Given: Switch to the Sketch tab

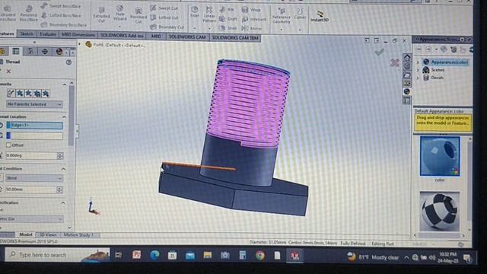Looking at the screenshot, I should (x=27, y=33).
